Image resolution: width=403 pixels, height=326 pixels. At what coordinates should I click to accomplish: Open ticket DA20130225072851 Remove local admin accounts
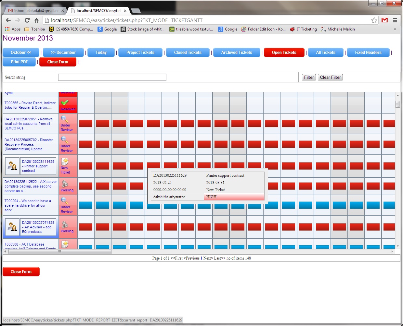pyautogui.click(x=28, y=124)
